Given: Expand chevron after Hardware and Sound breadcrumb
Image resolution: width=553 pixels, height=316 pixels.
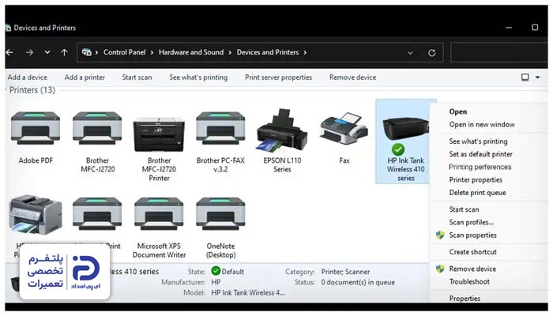Looking at the screenshot, I should click(x=230, y=53).
